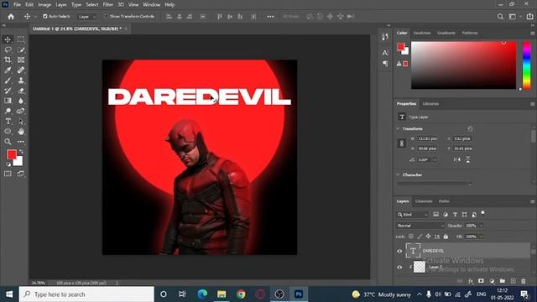Click inside the color picker field
Screen dimensions: 537x302
click(463, 65)
